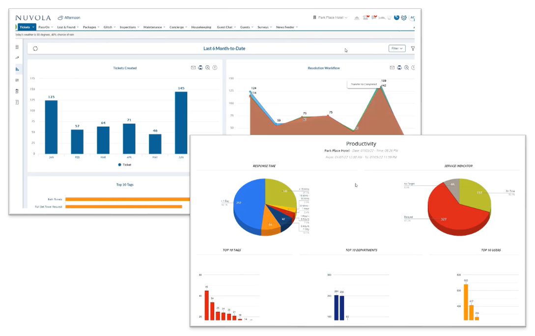
Task: Open the chat messages icon with red badge
Action: [x=374, y=17]
